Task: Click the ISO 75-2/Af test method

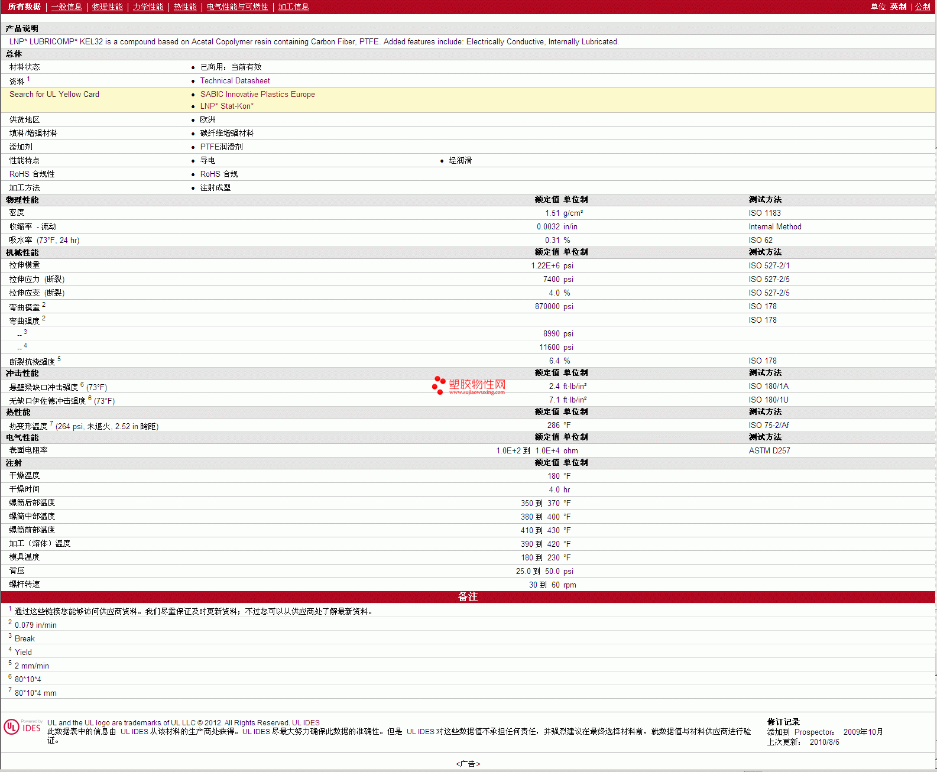Action: coord(769,425)
